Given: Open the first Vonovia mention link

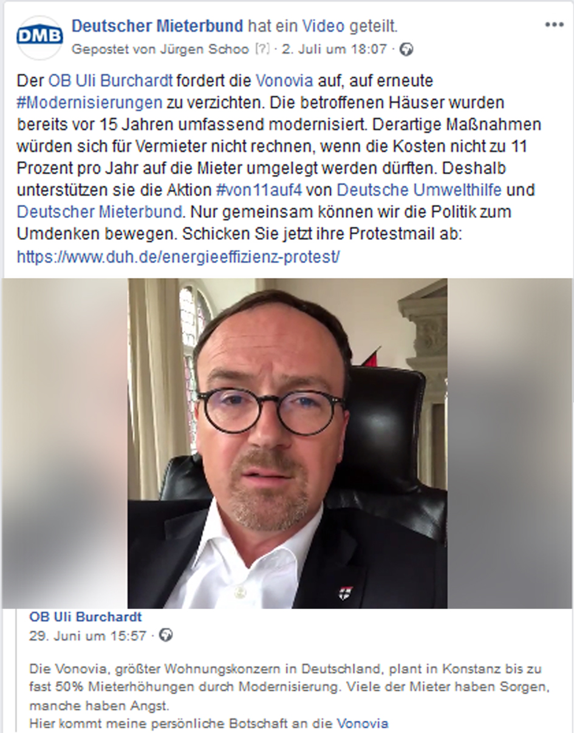Looking at the screenshot, I should (x=284, y=81).
